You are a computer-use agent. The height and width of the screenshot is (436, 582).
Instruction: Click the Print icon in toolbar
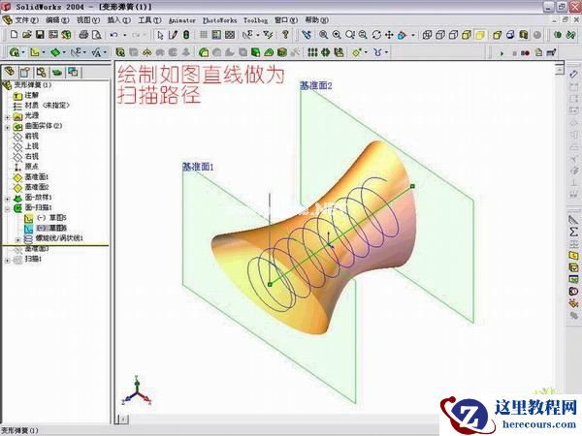click(x=83, y=35)
